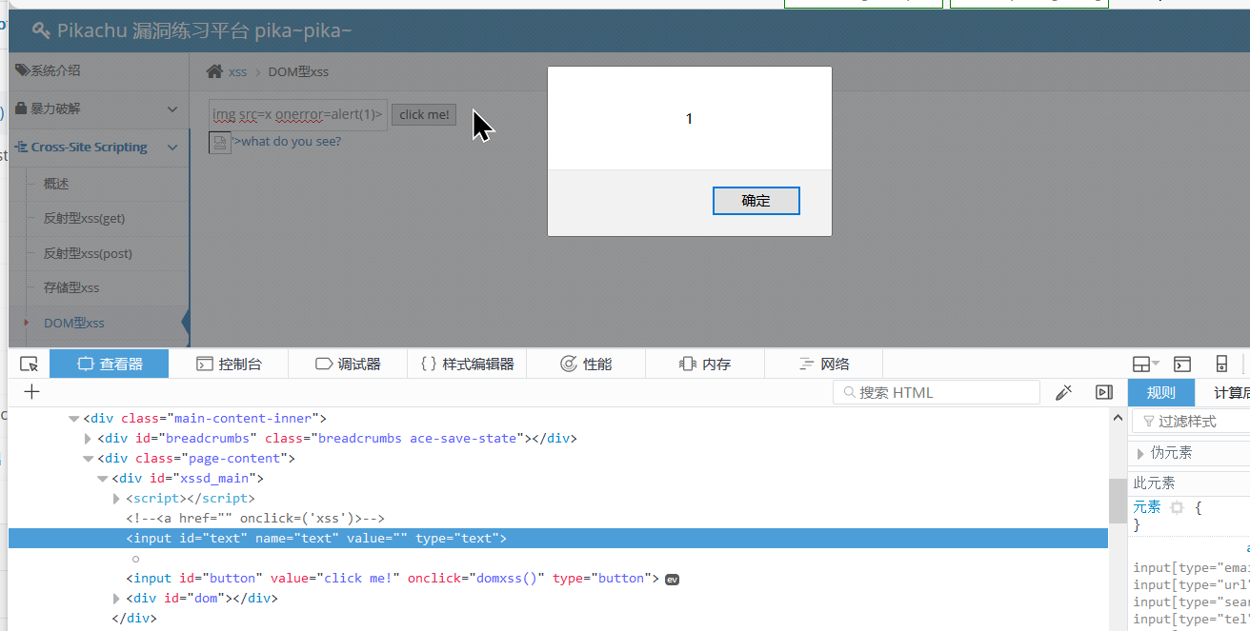Click the key icon in Pikachu header
This screenshot has width=1250, height=631.
pyautogui.click(x=41, y=30)
